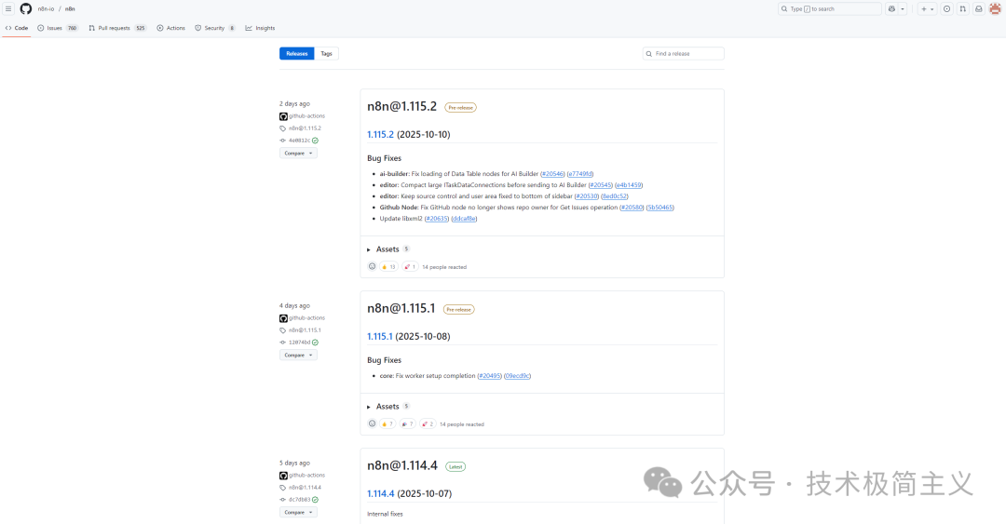Open the notifications inbox icon

[979, 9]
